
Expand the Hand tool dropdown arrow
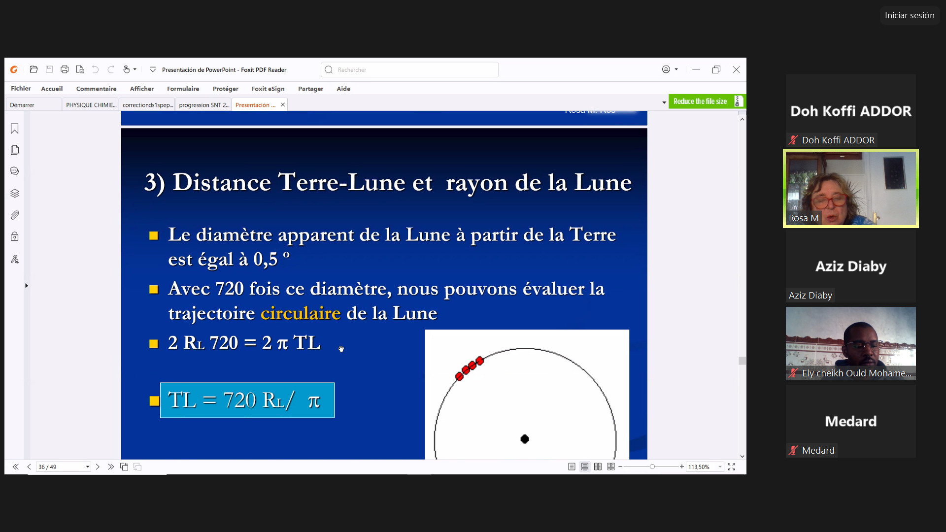coord(135,69)
